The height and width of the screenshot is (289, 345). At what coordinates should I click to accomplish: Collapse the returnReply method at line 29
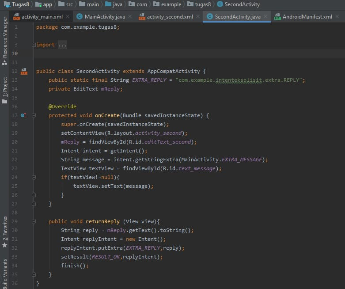coord(34,221)
